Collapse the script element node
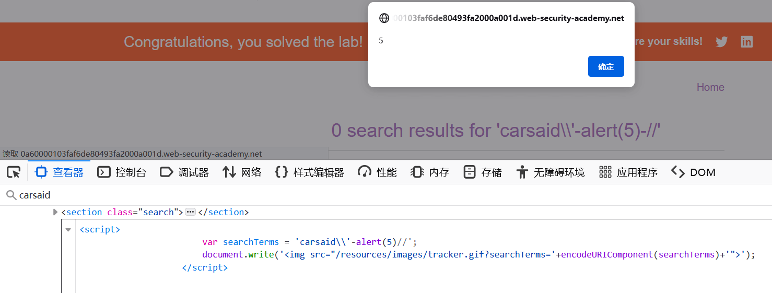This screenshot has height=293, width=772. pos(68,230)
